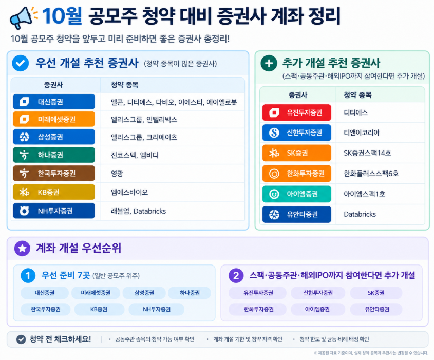Click the blue checkmark icon by 우선 개설 추천 증권사
The width and height of the screenshot is (434, 360).
(x=21, y=63)
